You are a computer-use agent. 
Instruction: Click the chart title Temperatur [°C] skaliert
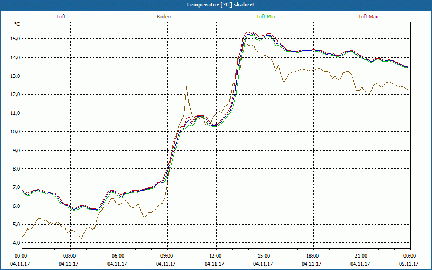[220, 5]
